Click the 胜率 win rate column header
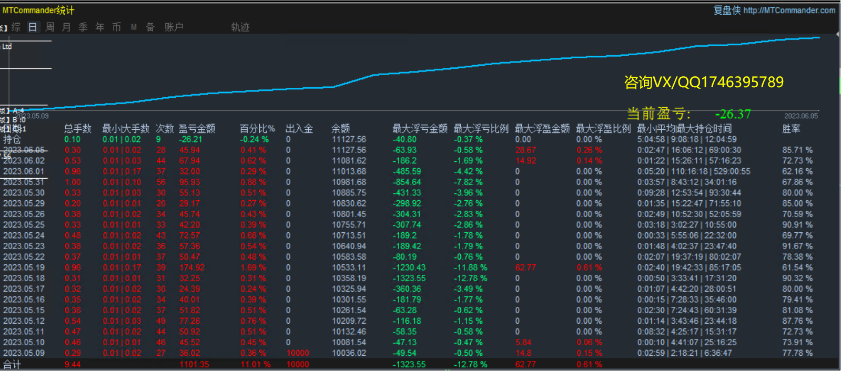 coord(791,129)
